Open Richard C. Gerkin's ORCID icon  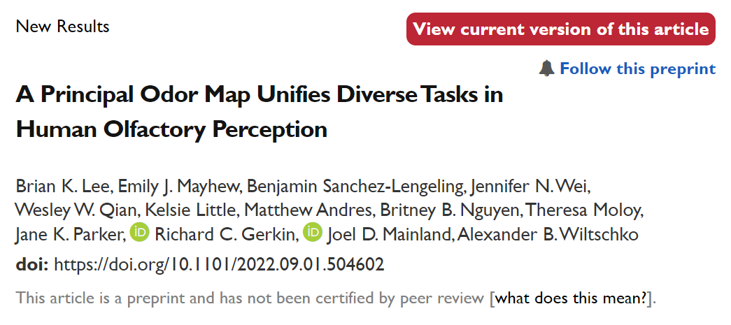(139, 232)
